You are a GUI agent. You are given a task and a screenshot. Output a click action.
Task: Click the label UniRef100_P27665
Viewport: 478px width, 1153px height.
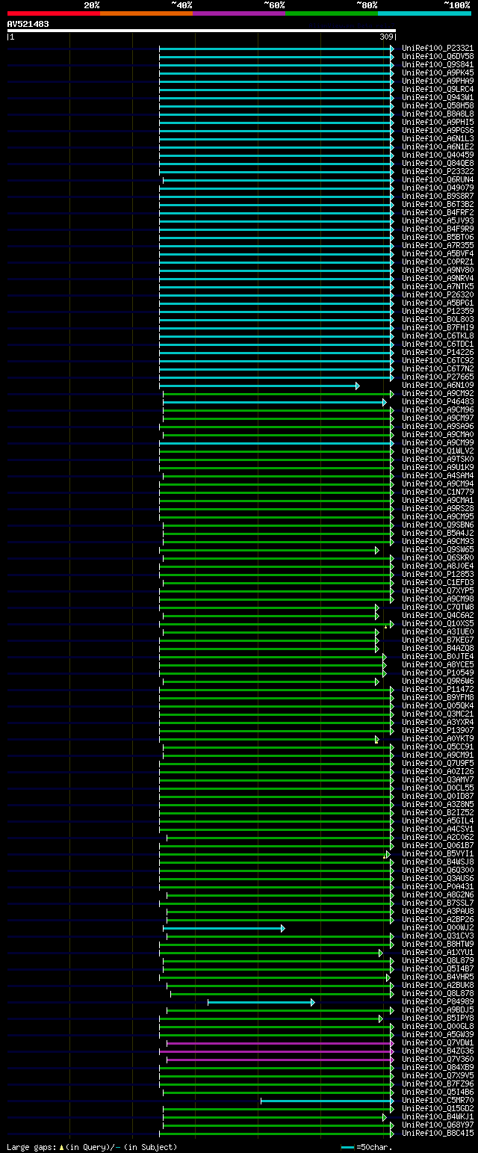438,377
